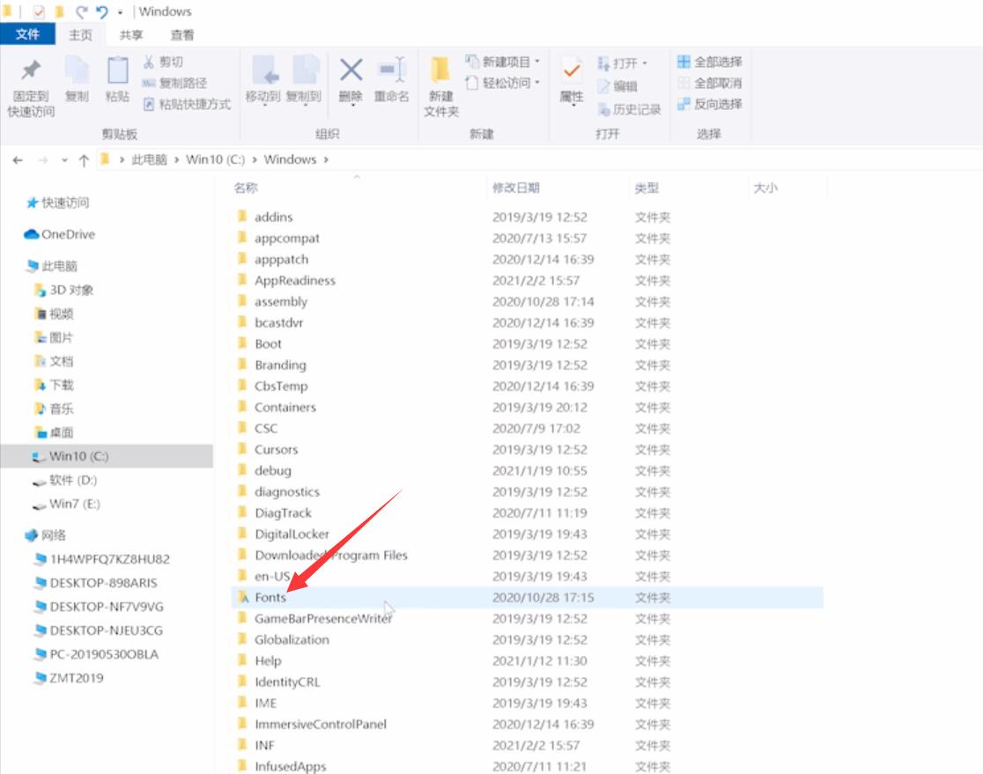Sort by the Type (类型) column header
Image resolution: width=983 pixels, height=774 pixels.
(647, 188)
